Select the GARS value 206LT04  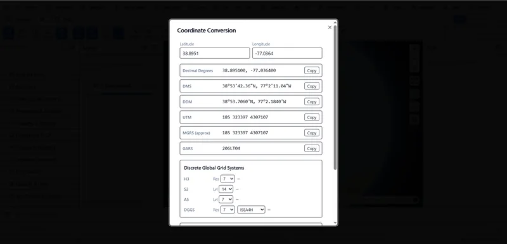click(x=231, y=148)
